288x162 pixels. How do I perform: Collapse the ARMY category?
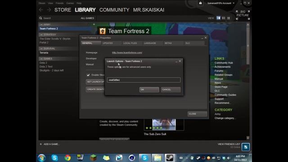(41, 24)
